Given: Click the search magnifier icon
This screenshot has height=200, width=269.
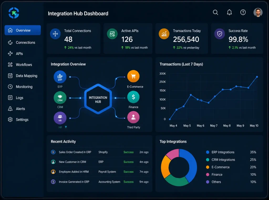Looking at the screenshot, I should click(x=215, y=12).
